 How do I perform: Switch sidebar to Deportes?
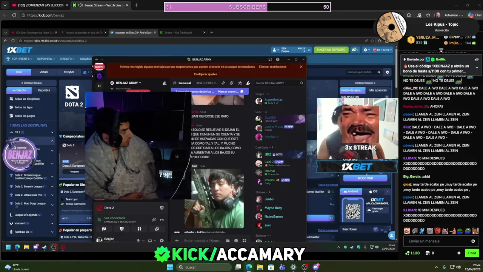(44, 90)
